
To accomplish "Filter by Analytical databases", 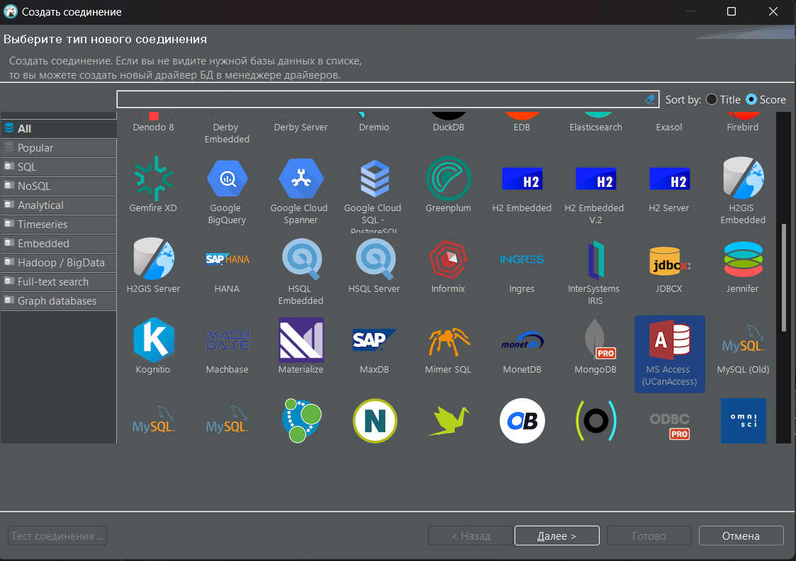I will tap(59, 205).
